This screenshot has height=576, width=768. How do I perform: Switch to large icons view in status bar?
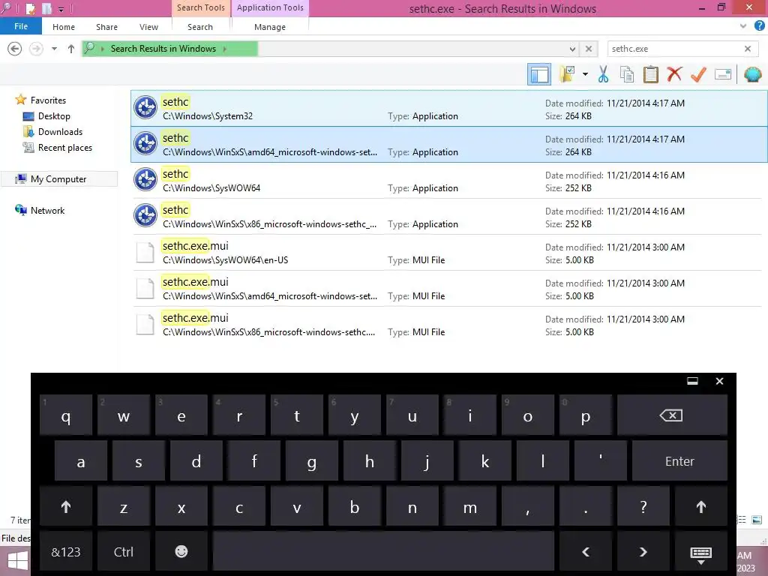pyautogui.click(x=757, y=520)
